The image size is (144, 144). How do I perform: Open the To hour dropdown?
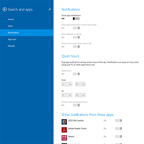point(67,95)
